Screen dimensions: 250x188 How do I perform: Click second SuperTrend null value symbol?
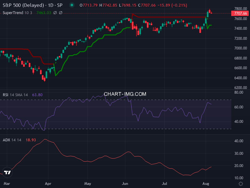[61, 13]
